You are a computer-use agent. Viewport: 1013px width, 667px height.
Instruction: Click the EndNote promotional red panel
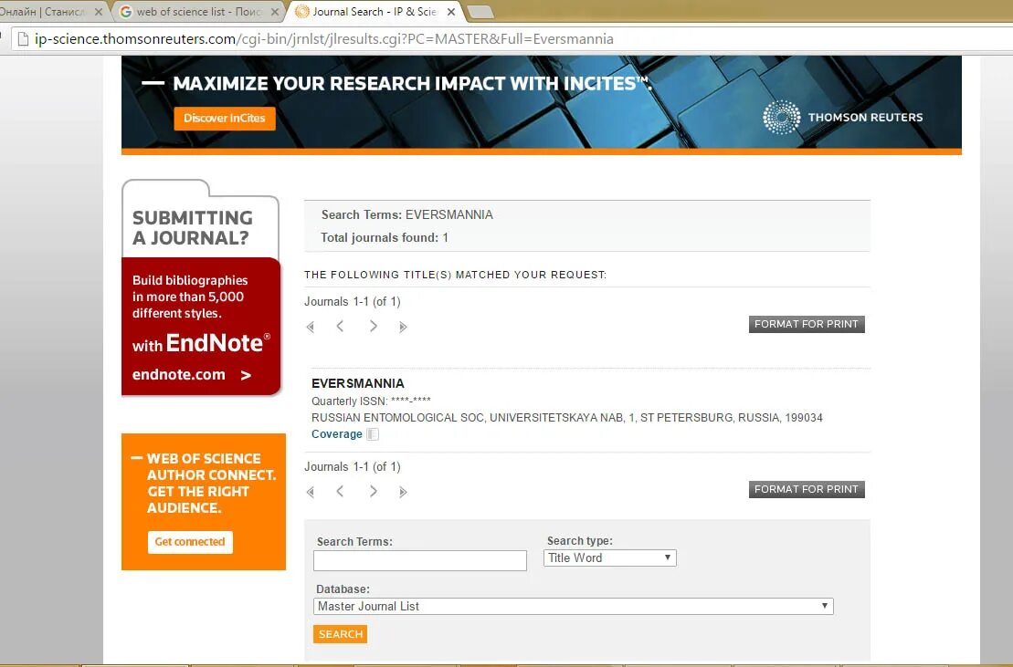201,327
